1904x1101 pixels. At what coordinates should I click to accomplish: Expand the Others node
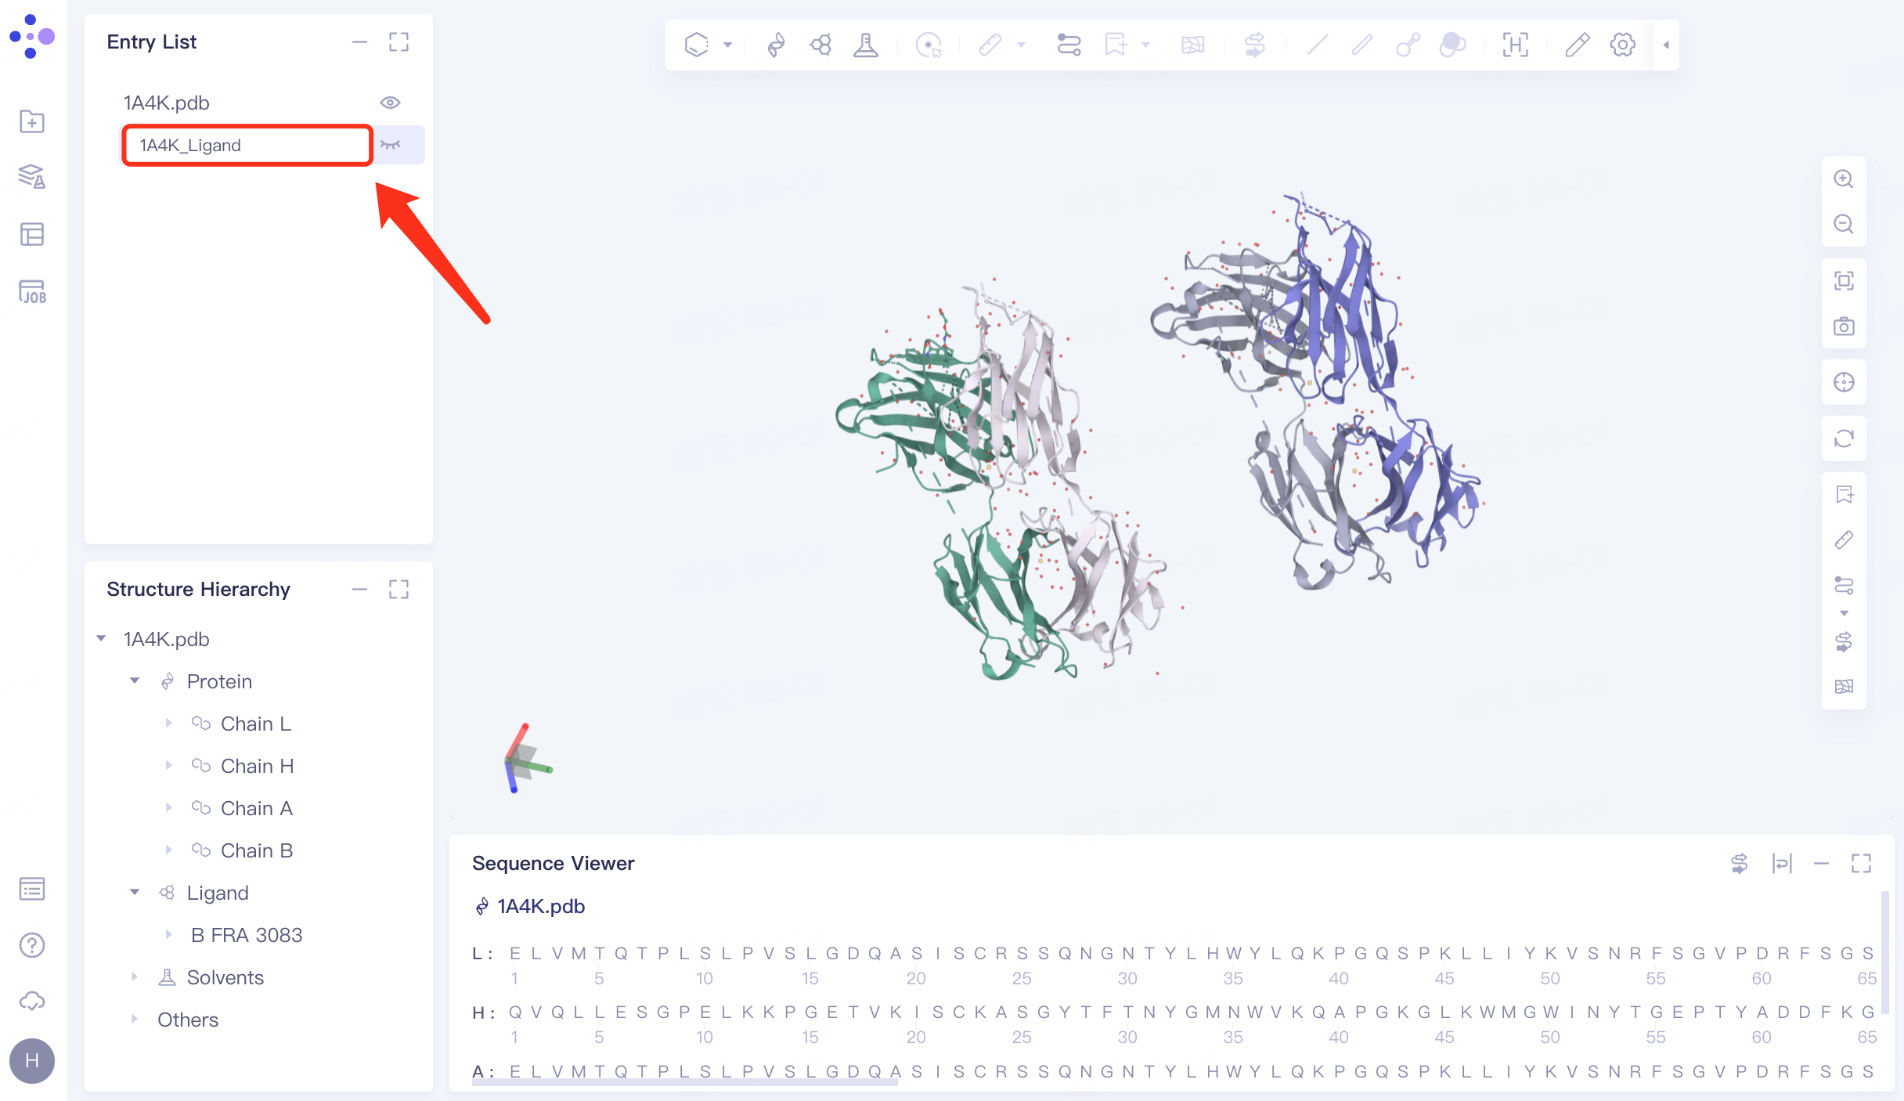point(134,1020)
